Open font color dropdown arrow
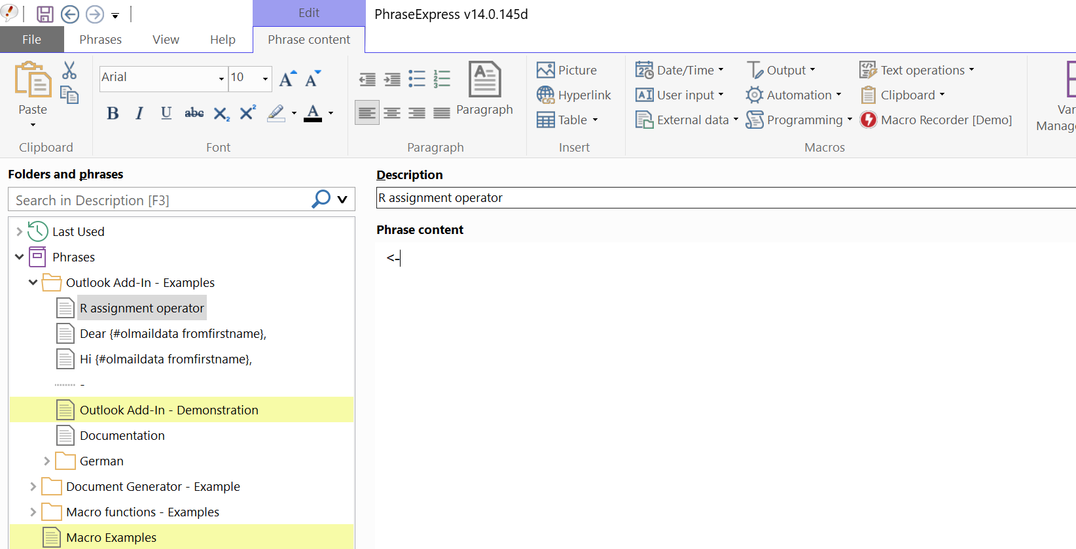The image size is (1076, 549). [x=331, y=113]
